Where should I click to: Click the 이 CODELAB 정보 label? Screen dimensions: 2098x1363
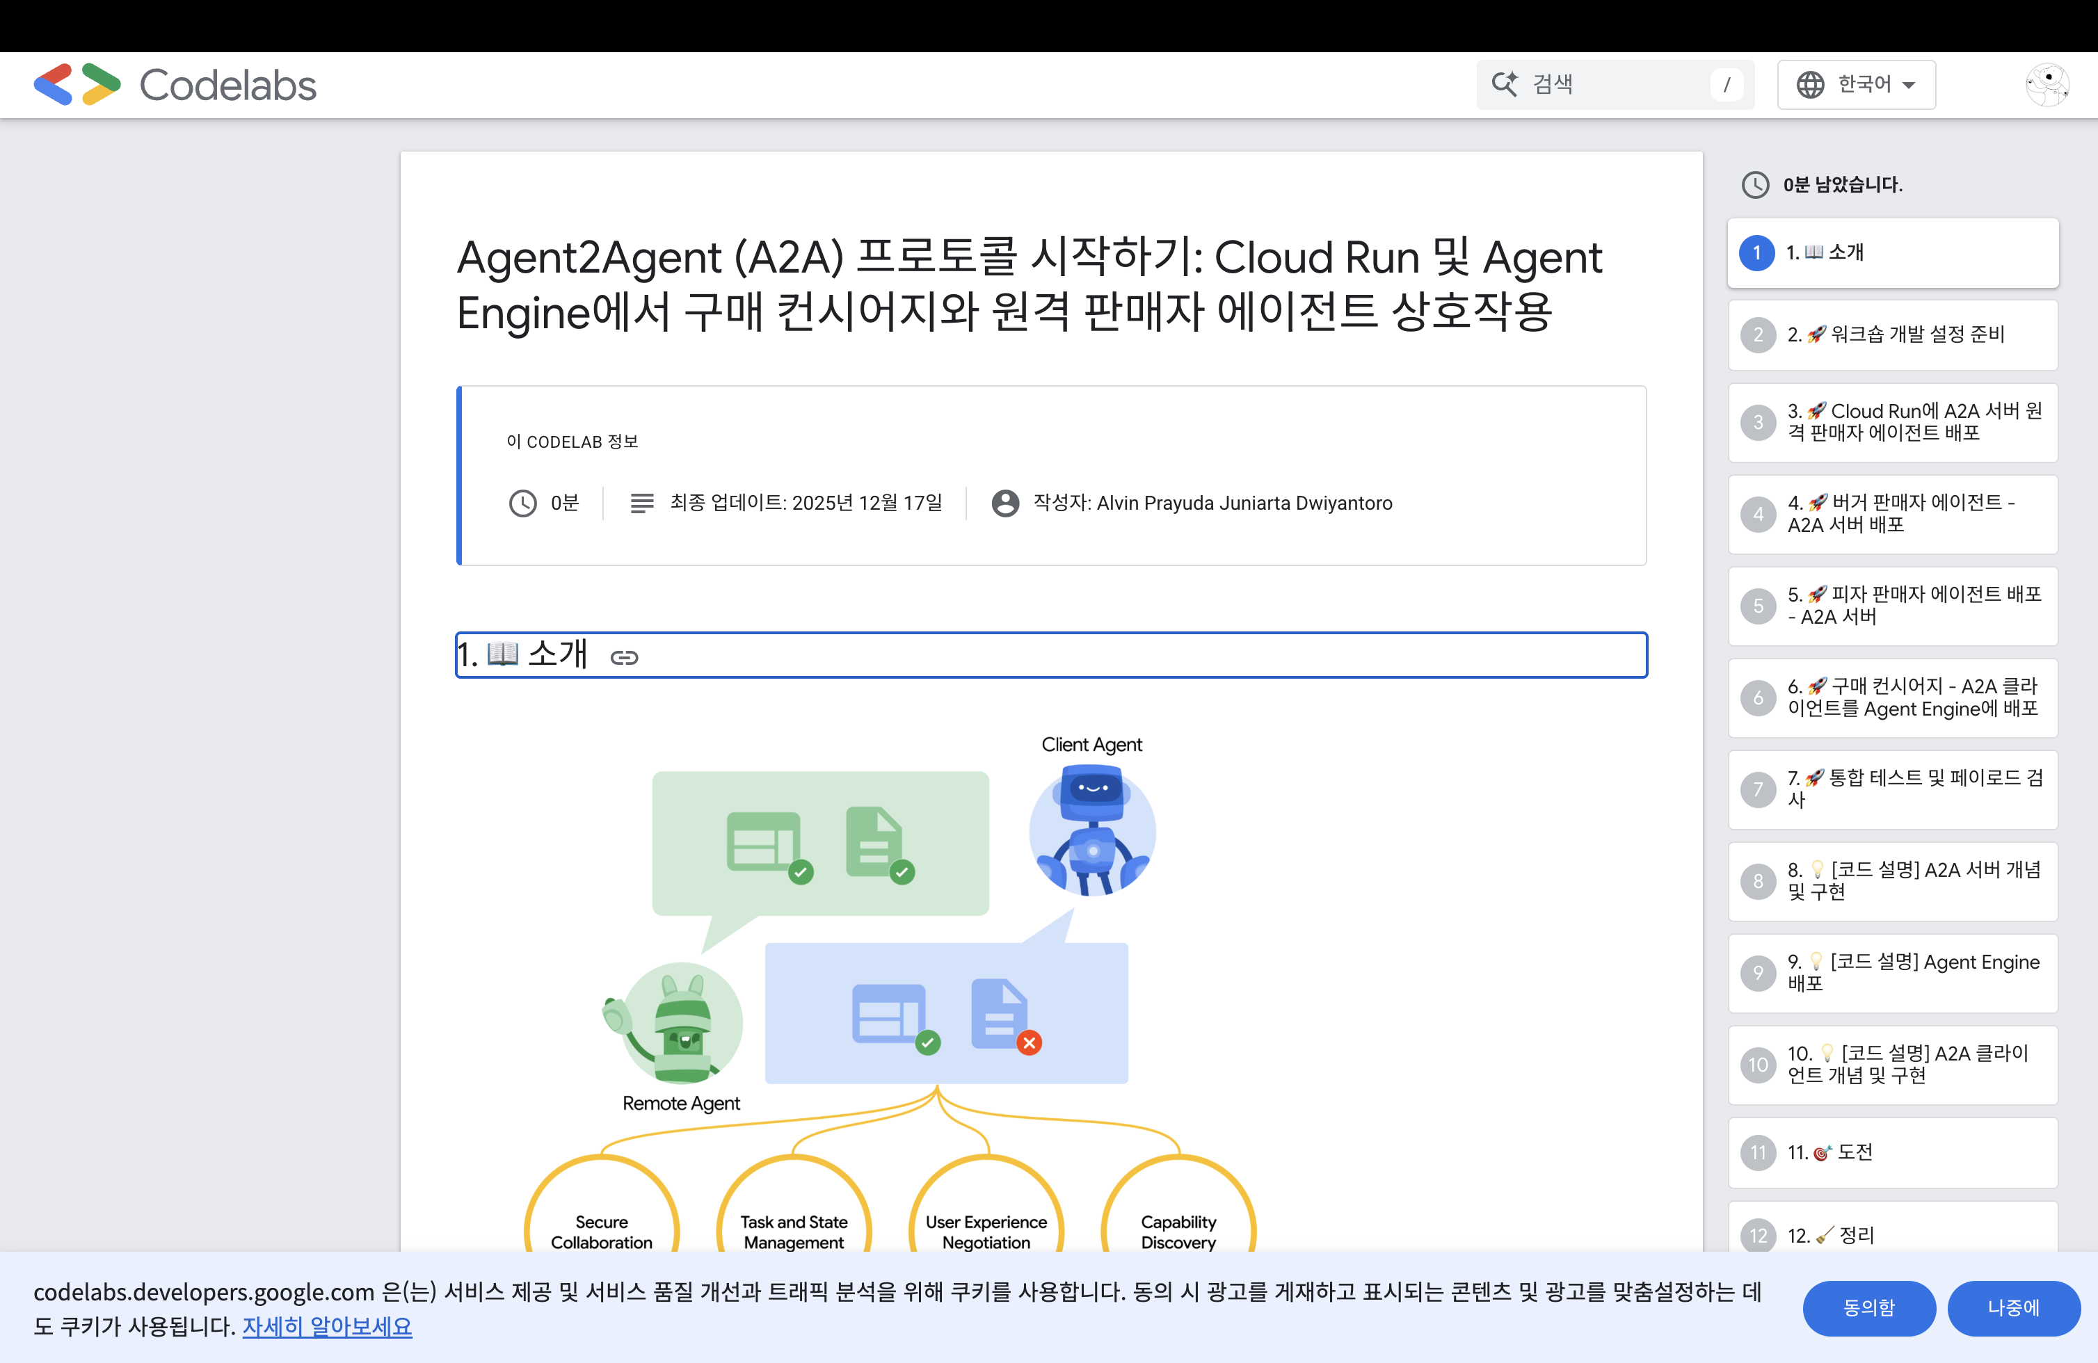(572, 442)
